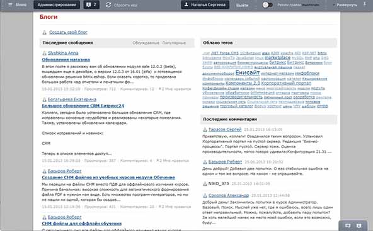373x231 pixels.
Task: Click avatar icon beside Тарасов Сергей
Action: 205,130
